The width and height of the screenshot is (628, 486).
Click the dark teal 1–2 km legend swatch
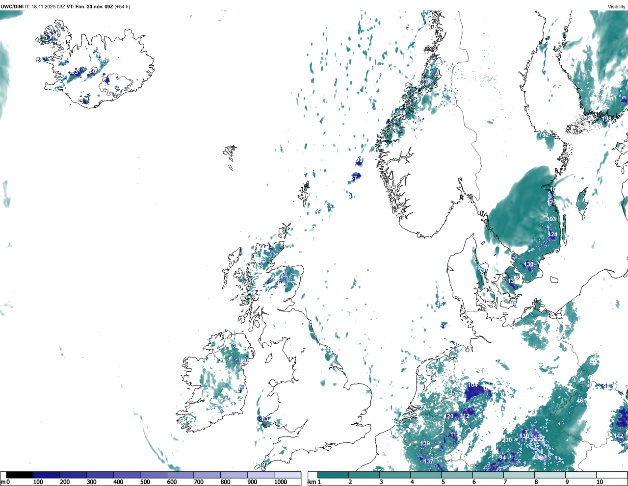(x=333, y=475)
